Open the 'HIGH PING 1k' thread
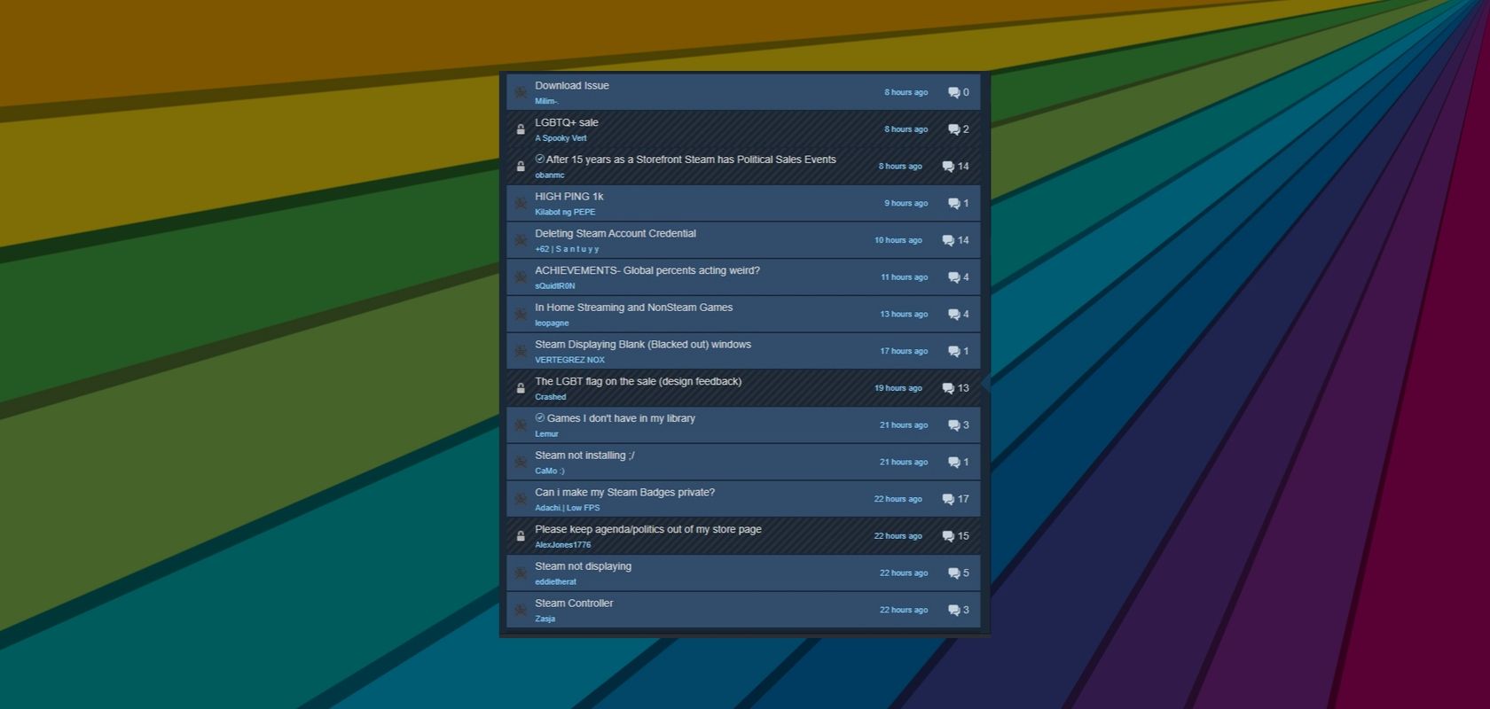The image size is (1490, 709). (569, 197)
